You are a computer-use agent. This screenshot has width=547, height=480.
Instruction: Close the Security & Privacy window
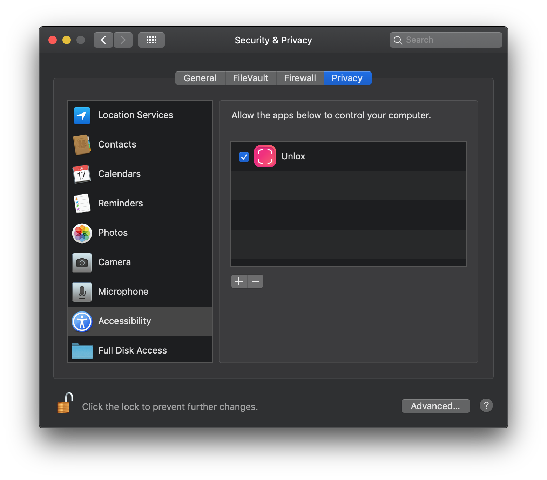(53, 40)
